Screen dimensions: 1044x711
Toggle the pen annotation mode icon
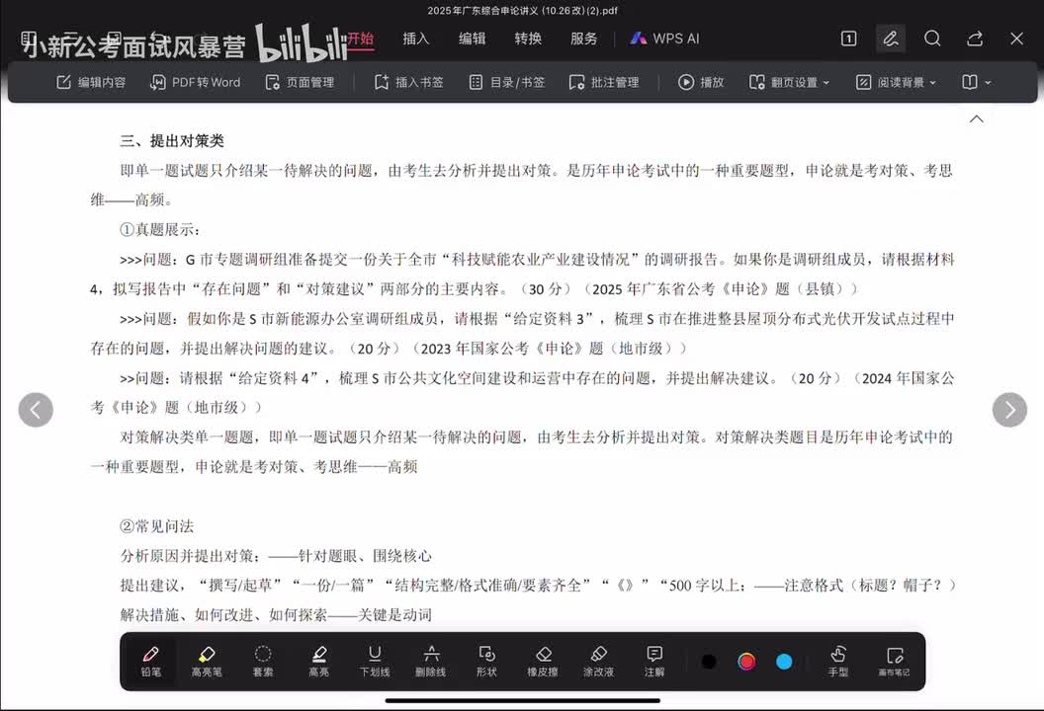891,39
